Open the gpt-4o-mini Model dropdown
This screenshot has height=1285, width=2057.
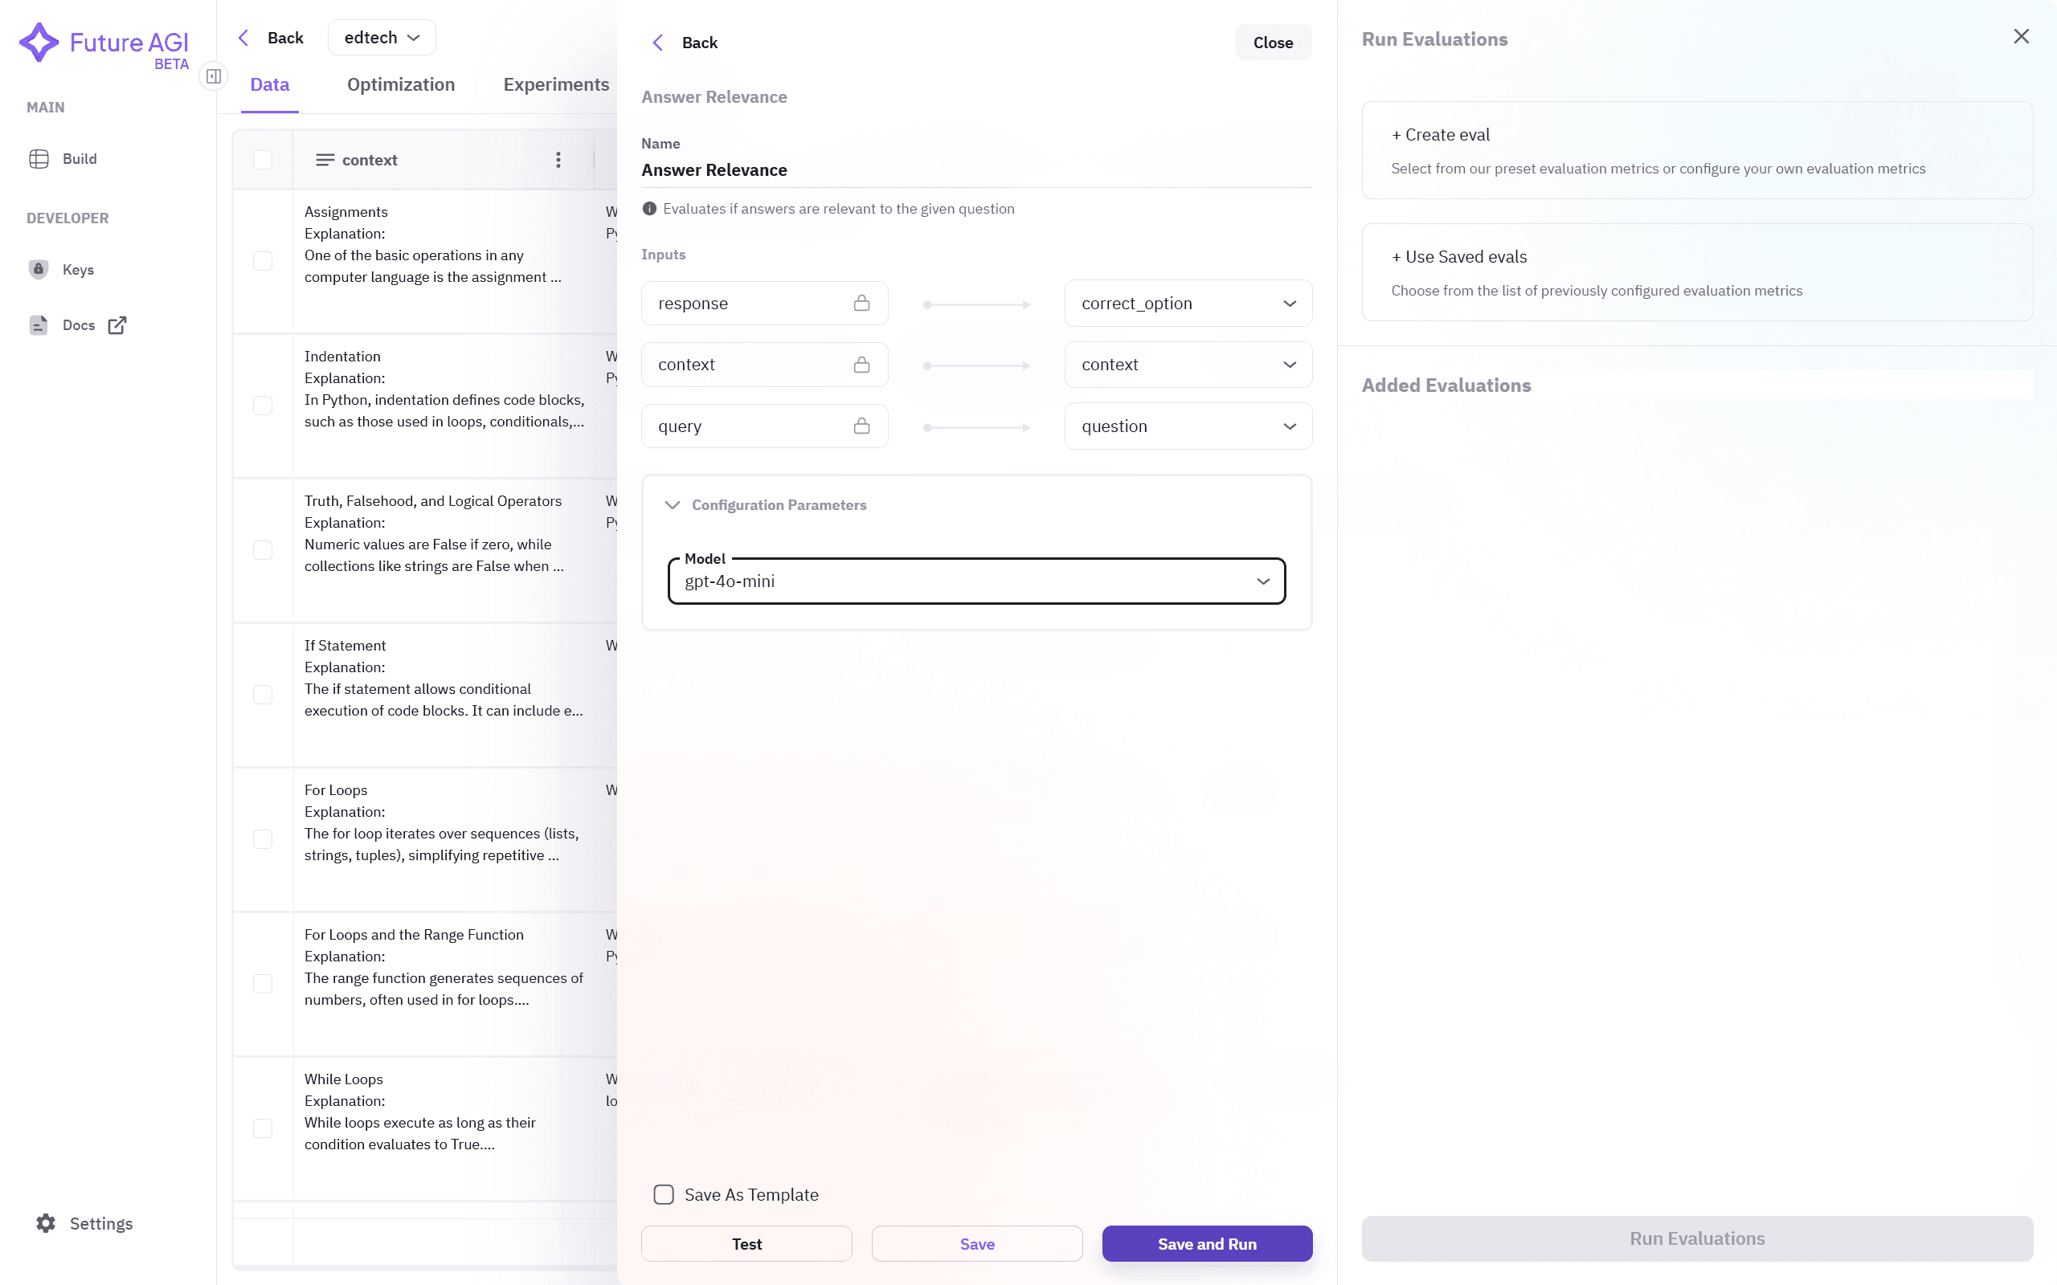pyautogui.click(x=975, y=581)
